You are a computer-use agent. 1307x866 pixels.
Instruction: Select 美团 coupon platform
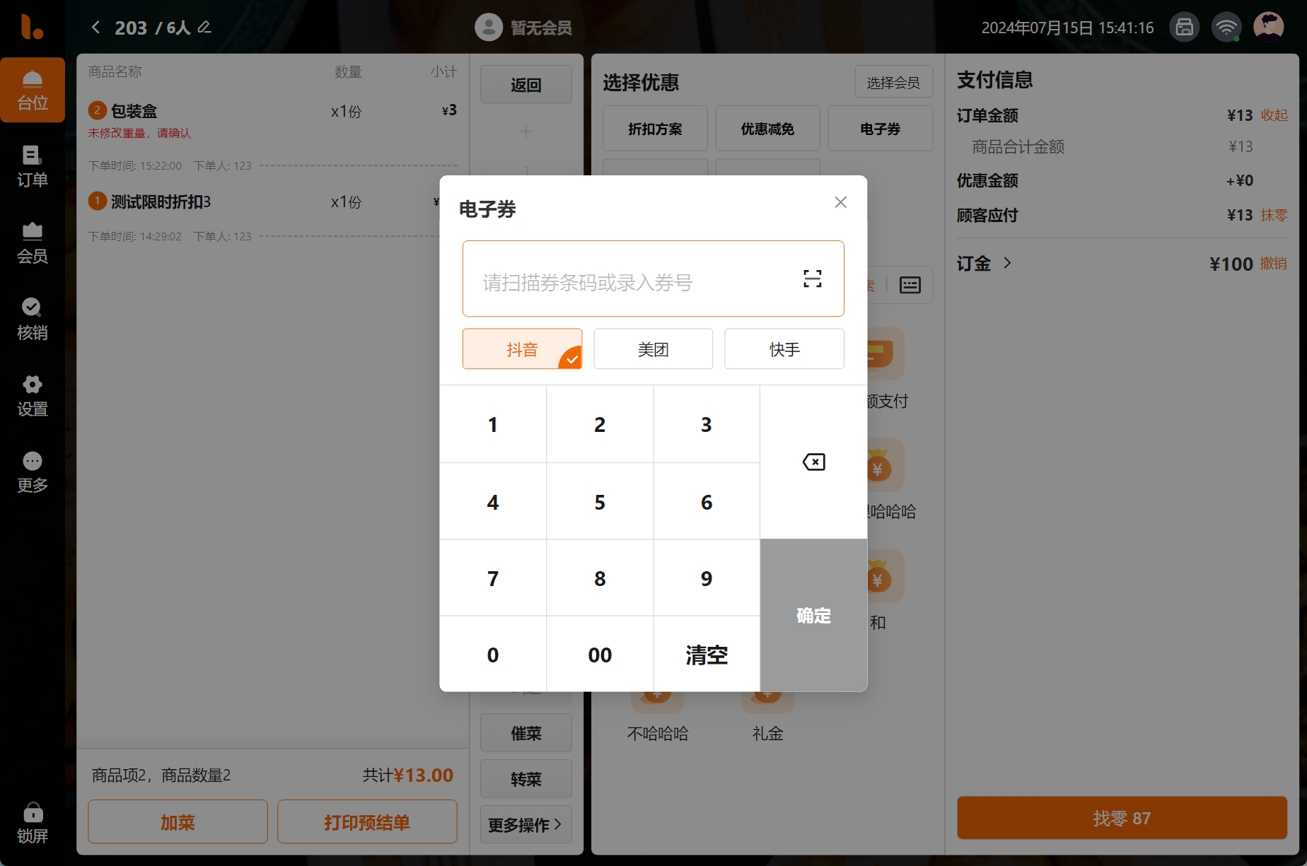coord(653,349)
